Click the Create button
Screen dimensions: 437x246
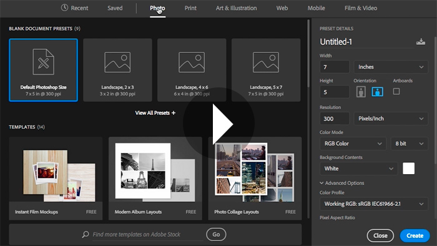click(x=415, y=235)
